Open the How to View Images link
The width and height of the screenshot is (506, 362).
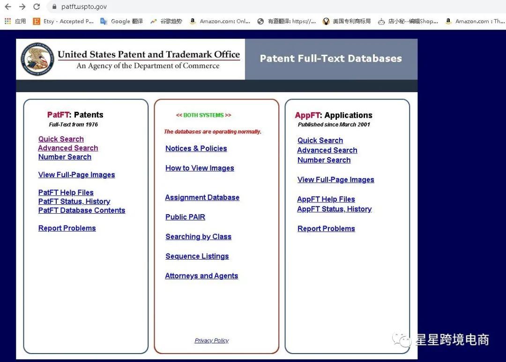[x=200, y=168]
